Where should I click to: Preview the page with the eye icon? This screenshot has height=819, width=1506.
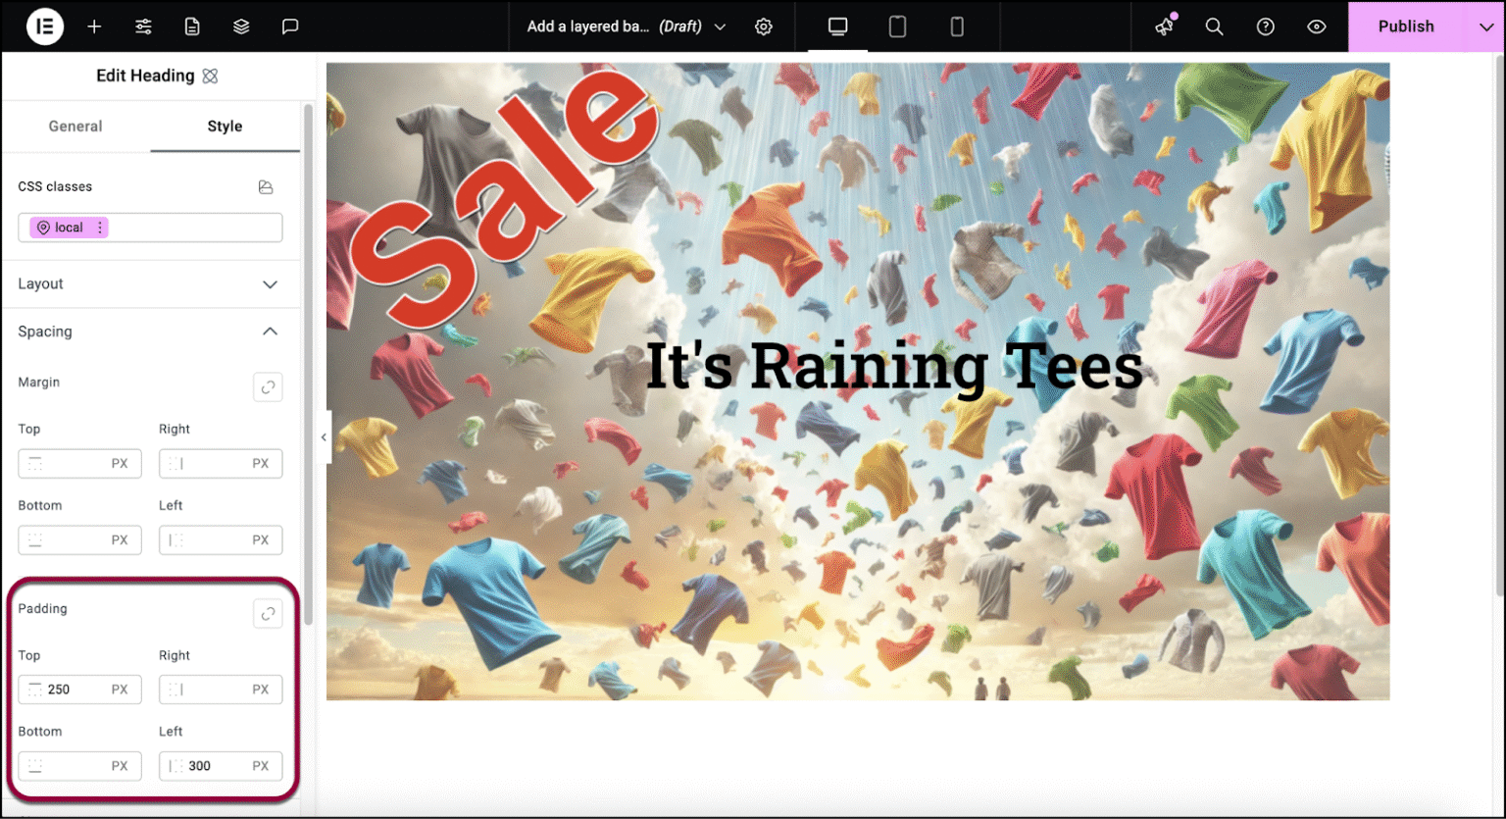tap(1316, 26)
